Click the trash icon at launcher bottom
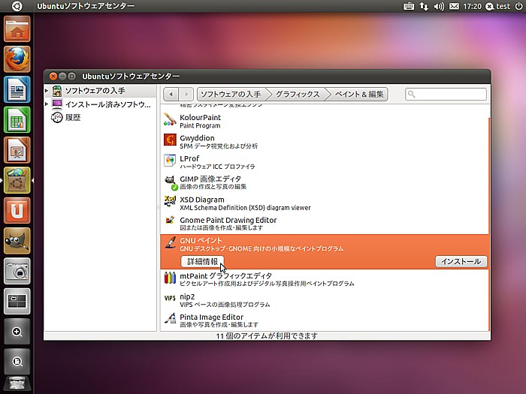 point(17,385)
